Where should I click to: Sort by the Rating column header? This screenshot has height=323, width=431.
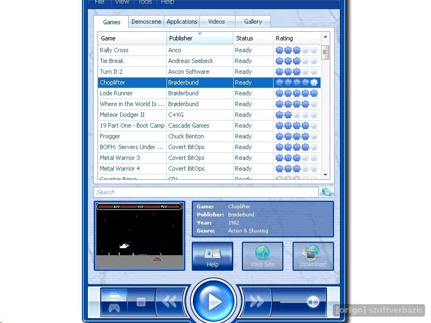(x=297, y=38)
